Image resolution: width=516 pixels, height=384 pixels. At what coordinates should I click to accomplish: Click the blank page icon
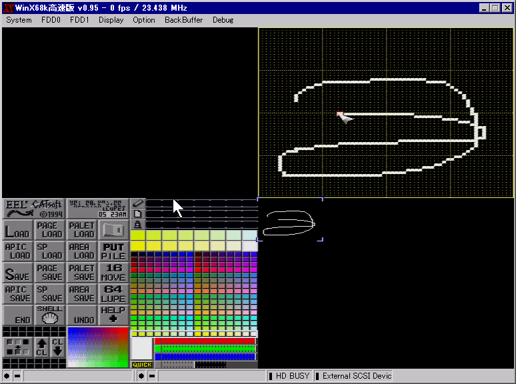[x=137, y=214]
